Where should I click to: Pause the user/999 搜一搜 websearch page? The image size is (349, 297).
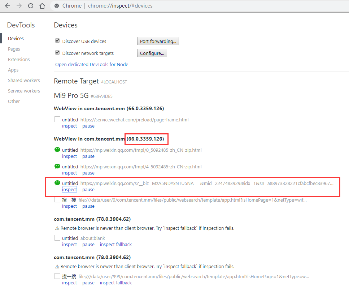pos(88,283)
